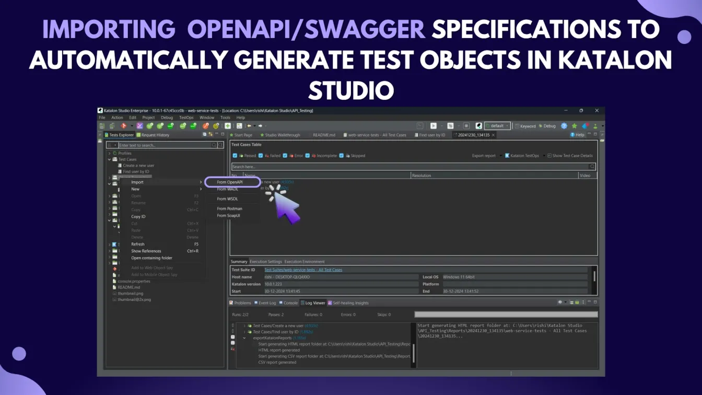
Task: Click the forward navigation arrow icon
Action: pos(260,126)
